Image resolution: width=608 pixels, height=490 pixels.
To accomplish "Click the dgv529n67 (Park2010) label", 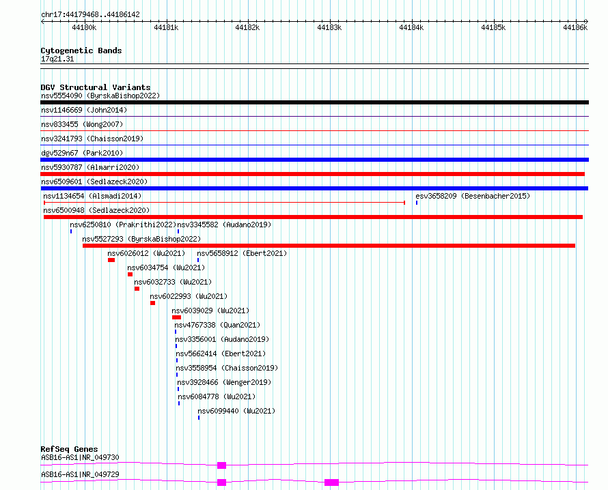I will [x=82, y=153].
